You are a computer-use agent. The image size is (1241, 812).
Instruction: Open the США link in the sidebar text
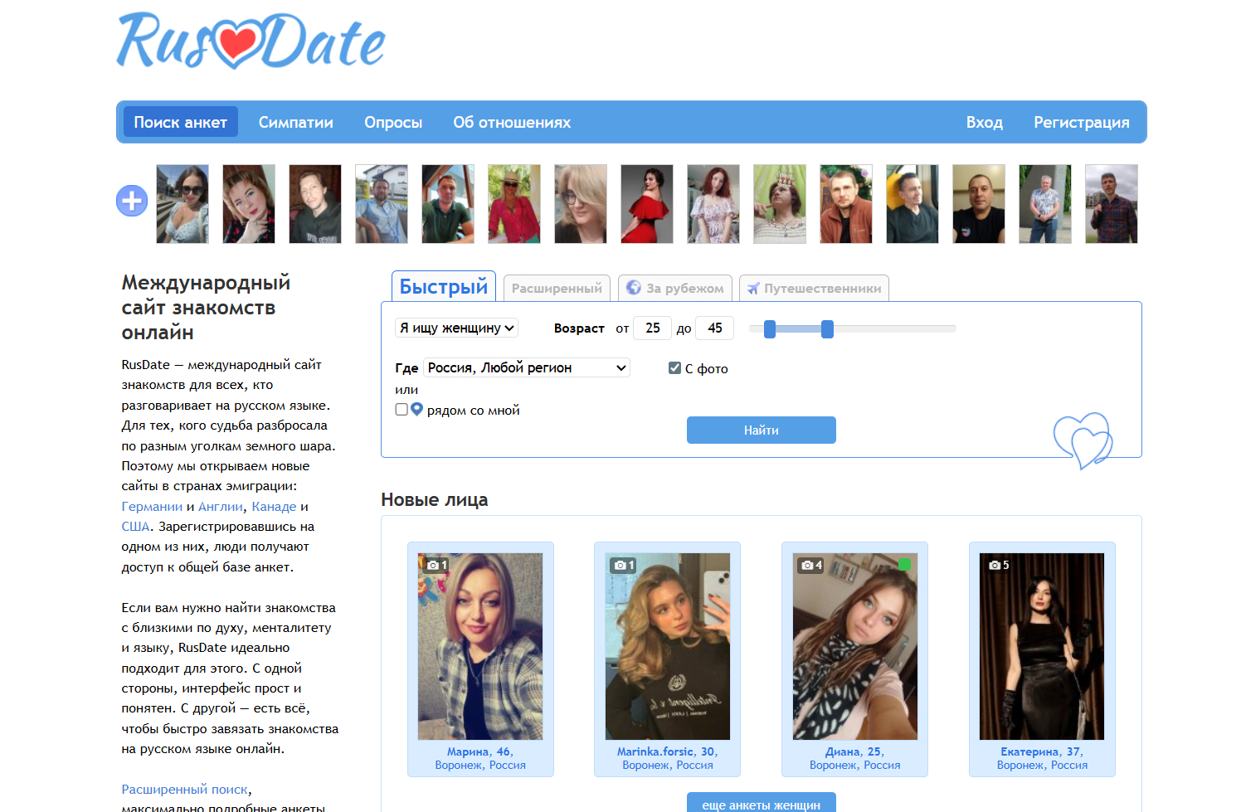tap(136, 526)
